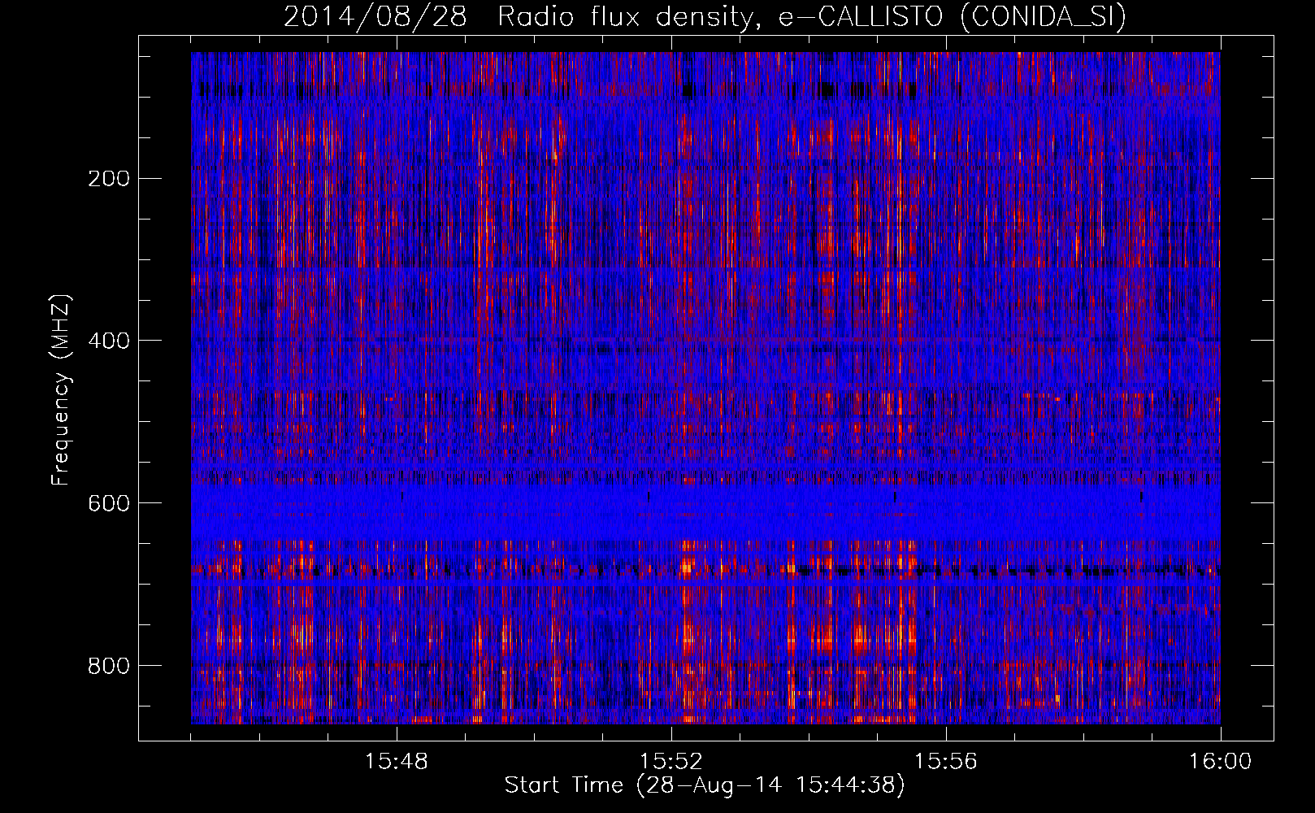The height and width of the screenshot is (813, 1315).
Task: Select the Start Time axis label
Action: [x=705, y=785]
